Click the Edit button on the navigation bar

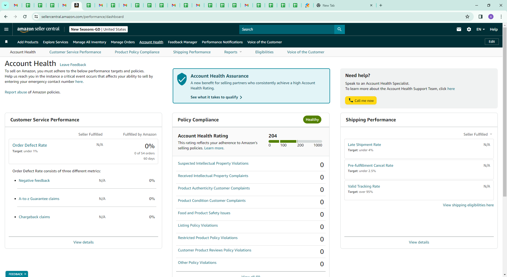click(492, 42)
